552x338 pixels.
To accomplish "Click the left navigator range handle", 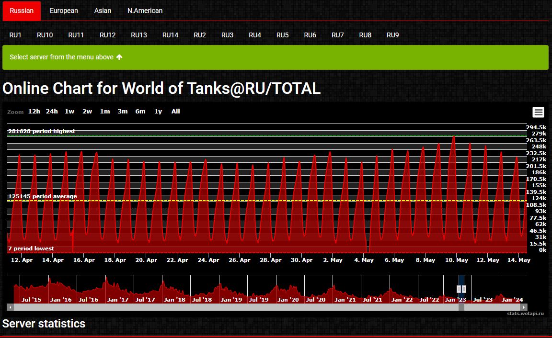I will pos(459,289).
